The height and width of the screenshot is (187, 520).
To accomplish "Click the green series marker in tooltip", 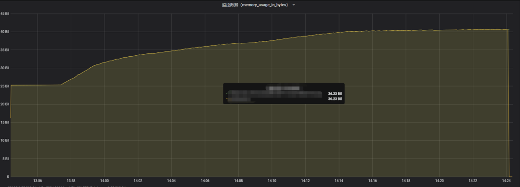I will pos(227,94).
